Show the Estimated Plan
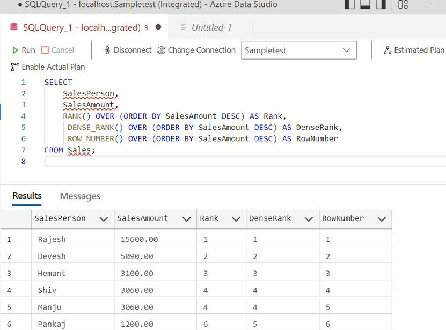The image size is (446, 330). pyautogui.click(x=414, y=50)
